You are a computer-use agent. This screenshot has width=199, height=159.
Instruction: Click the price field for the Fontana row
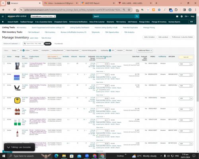point(103,64)
